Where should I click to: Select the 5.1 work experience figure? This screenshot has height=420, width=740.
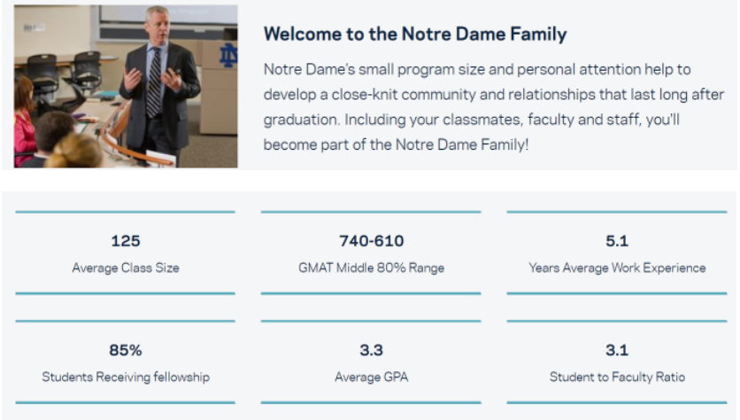tap(616, 241)
